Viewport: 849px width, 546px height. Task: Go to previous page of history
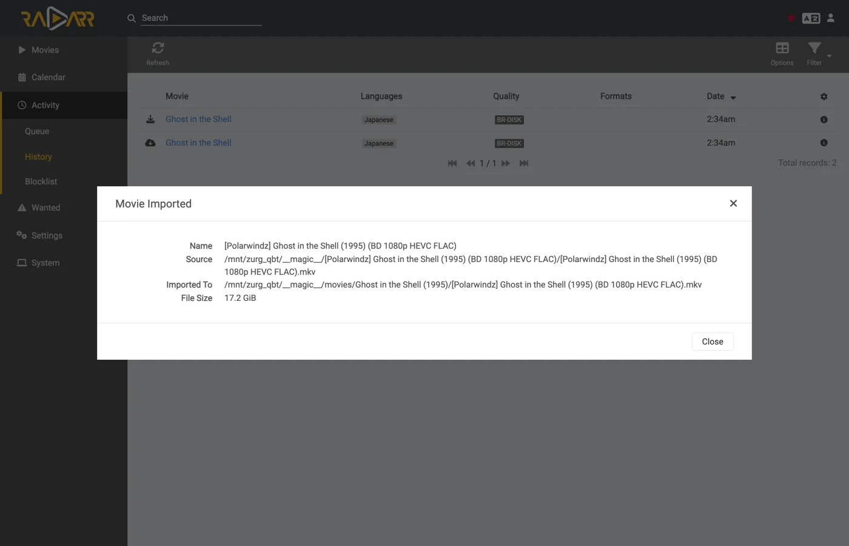(x=471, y=163)
